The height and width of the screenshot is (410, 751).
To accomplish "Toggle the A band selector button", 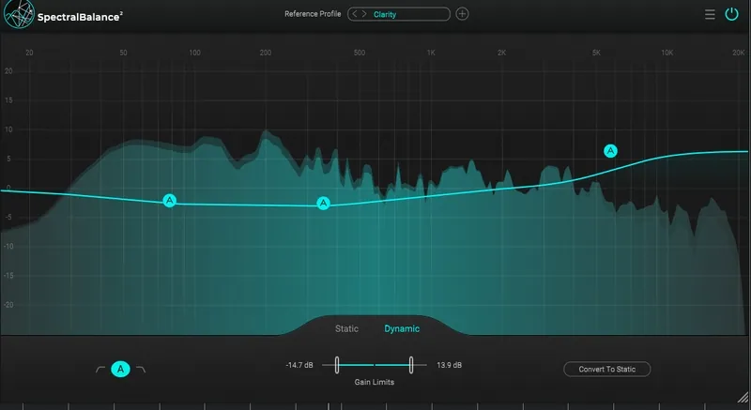I will (120, 370).
